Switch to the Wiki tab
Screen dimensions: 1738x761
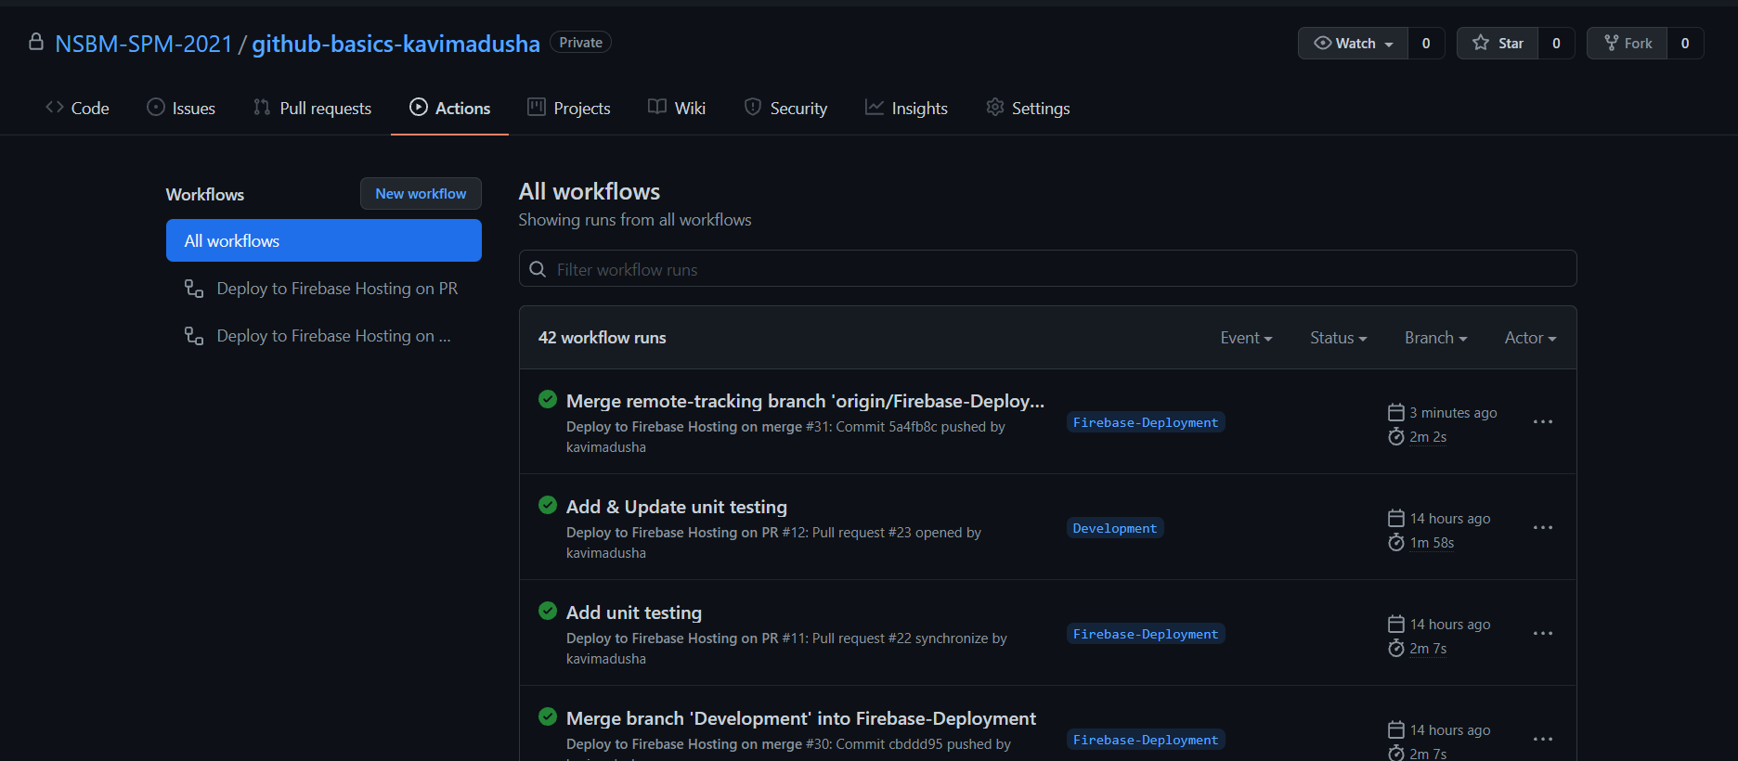click(x=677, y=108)
